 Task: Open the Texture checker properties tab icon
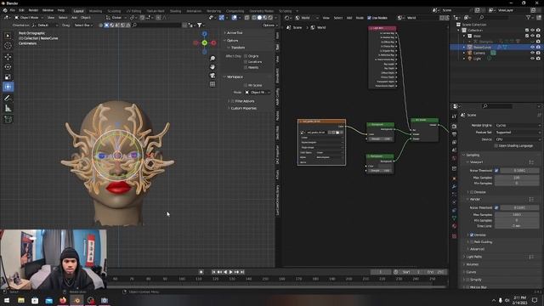(454, 236)
